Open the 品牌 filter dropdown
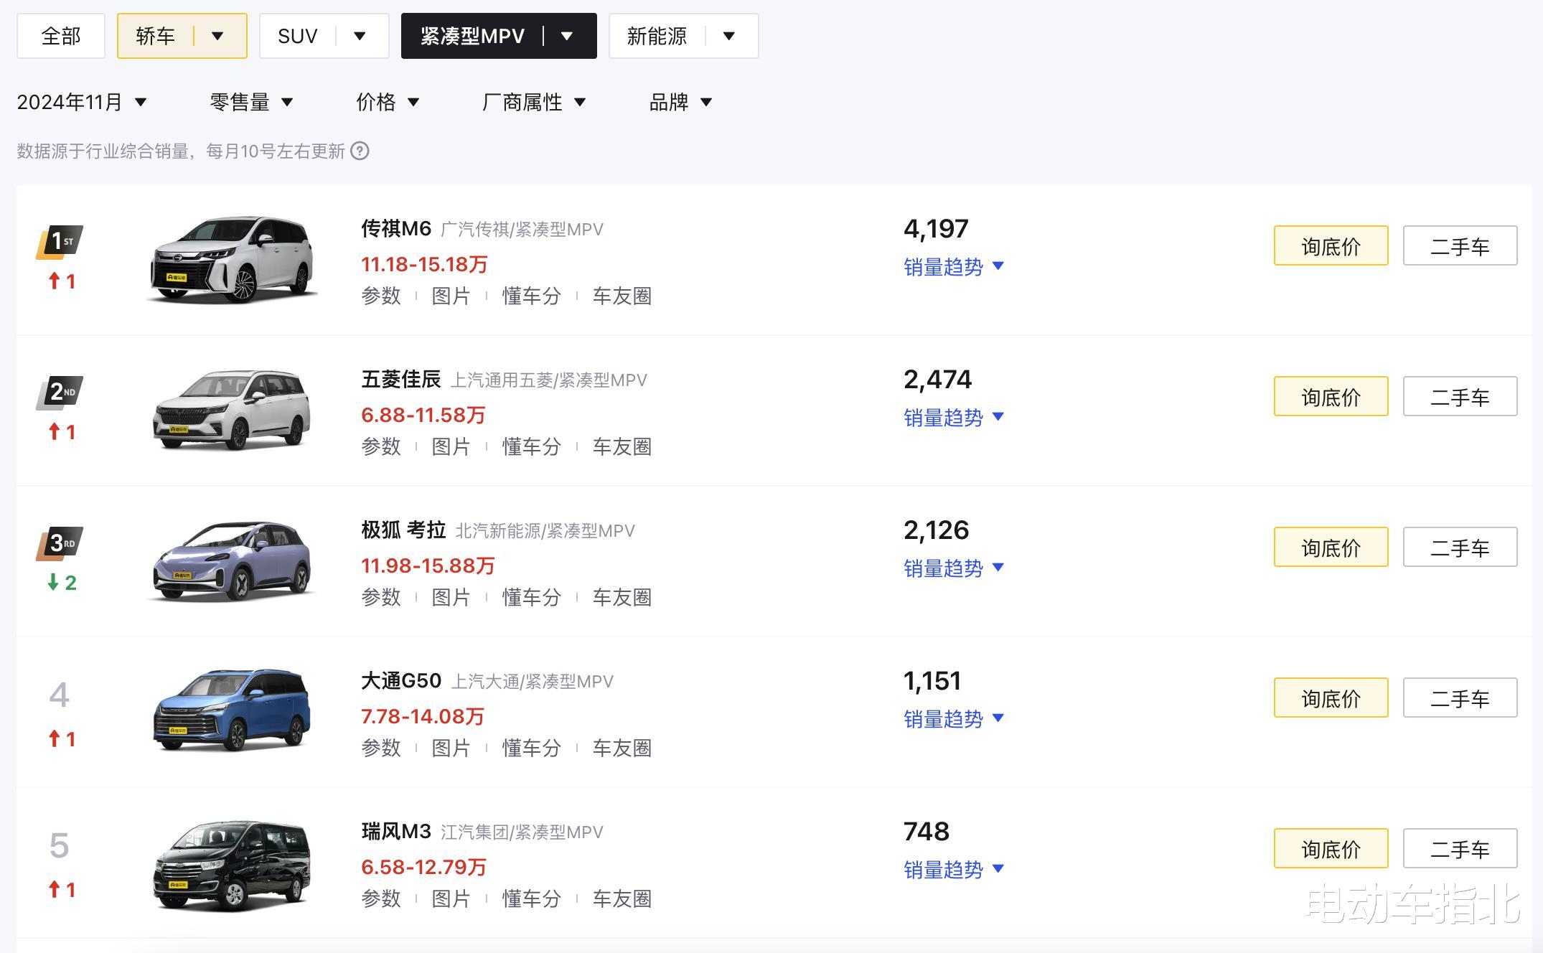 (x=680, y=103)
